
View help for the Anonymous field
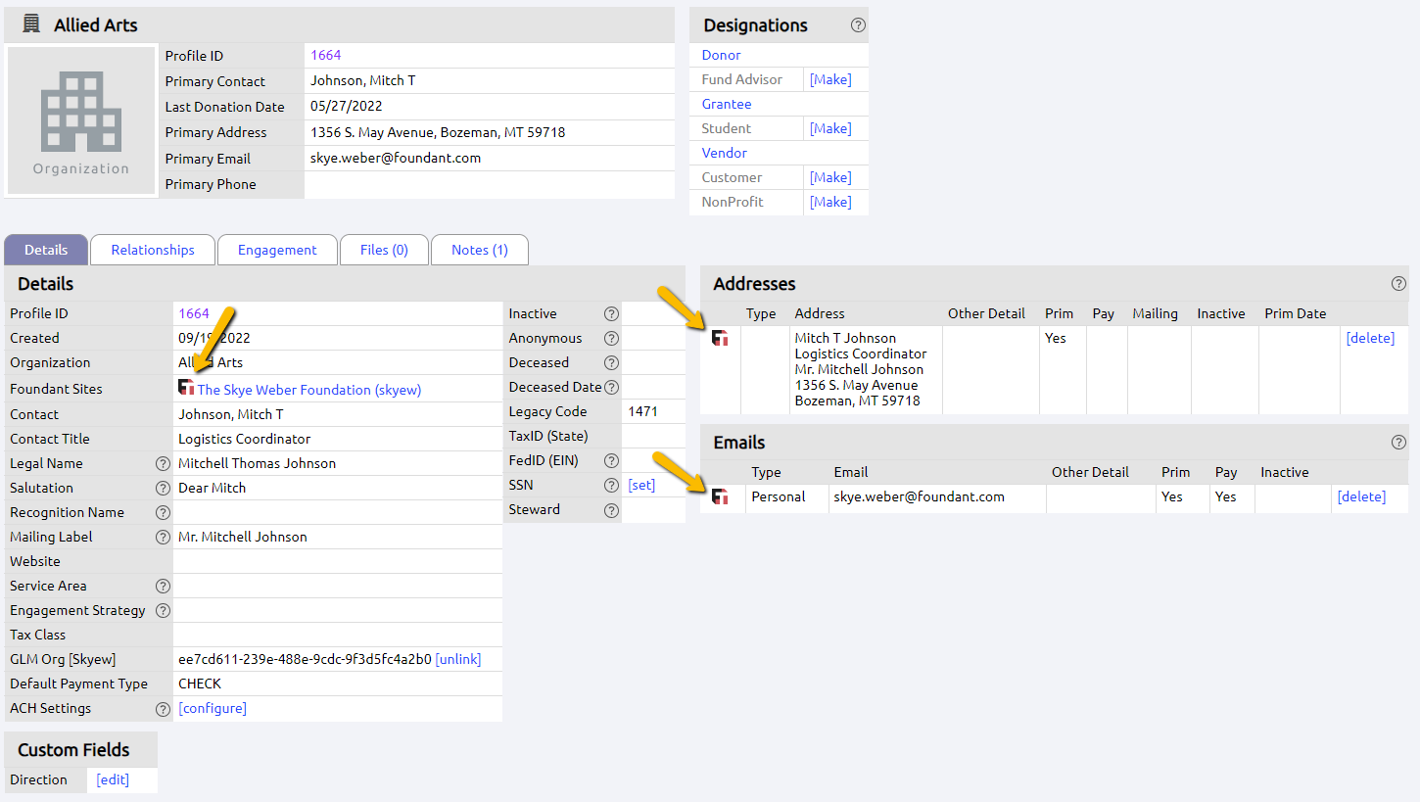(611, 338)
